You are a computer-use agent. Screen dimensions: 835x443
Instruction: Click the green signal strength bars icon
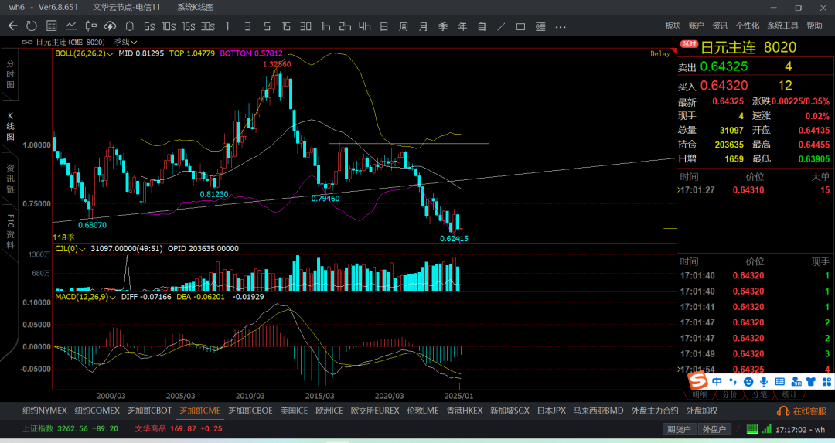767,428
